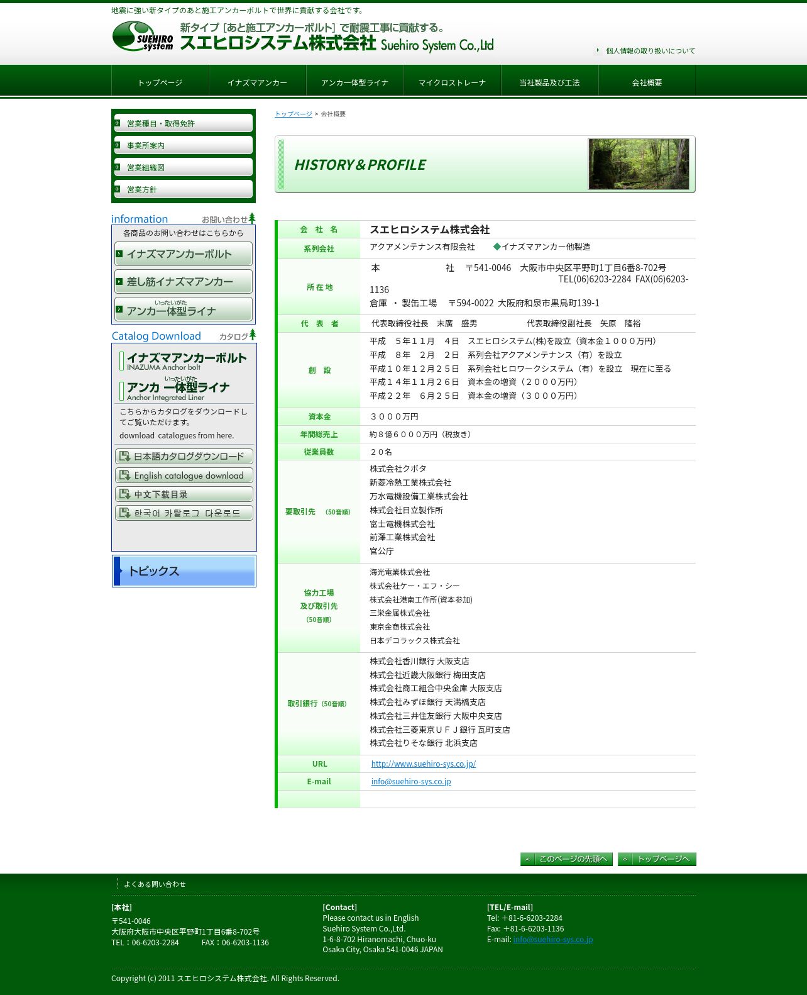Viewport: 807px width, 995px height.
Task: Click the HISTORY＆PROFILE heading banner
Action: 485,164
